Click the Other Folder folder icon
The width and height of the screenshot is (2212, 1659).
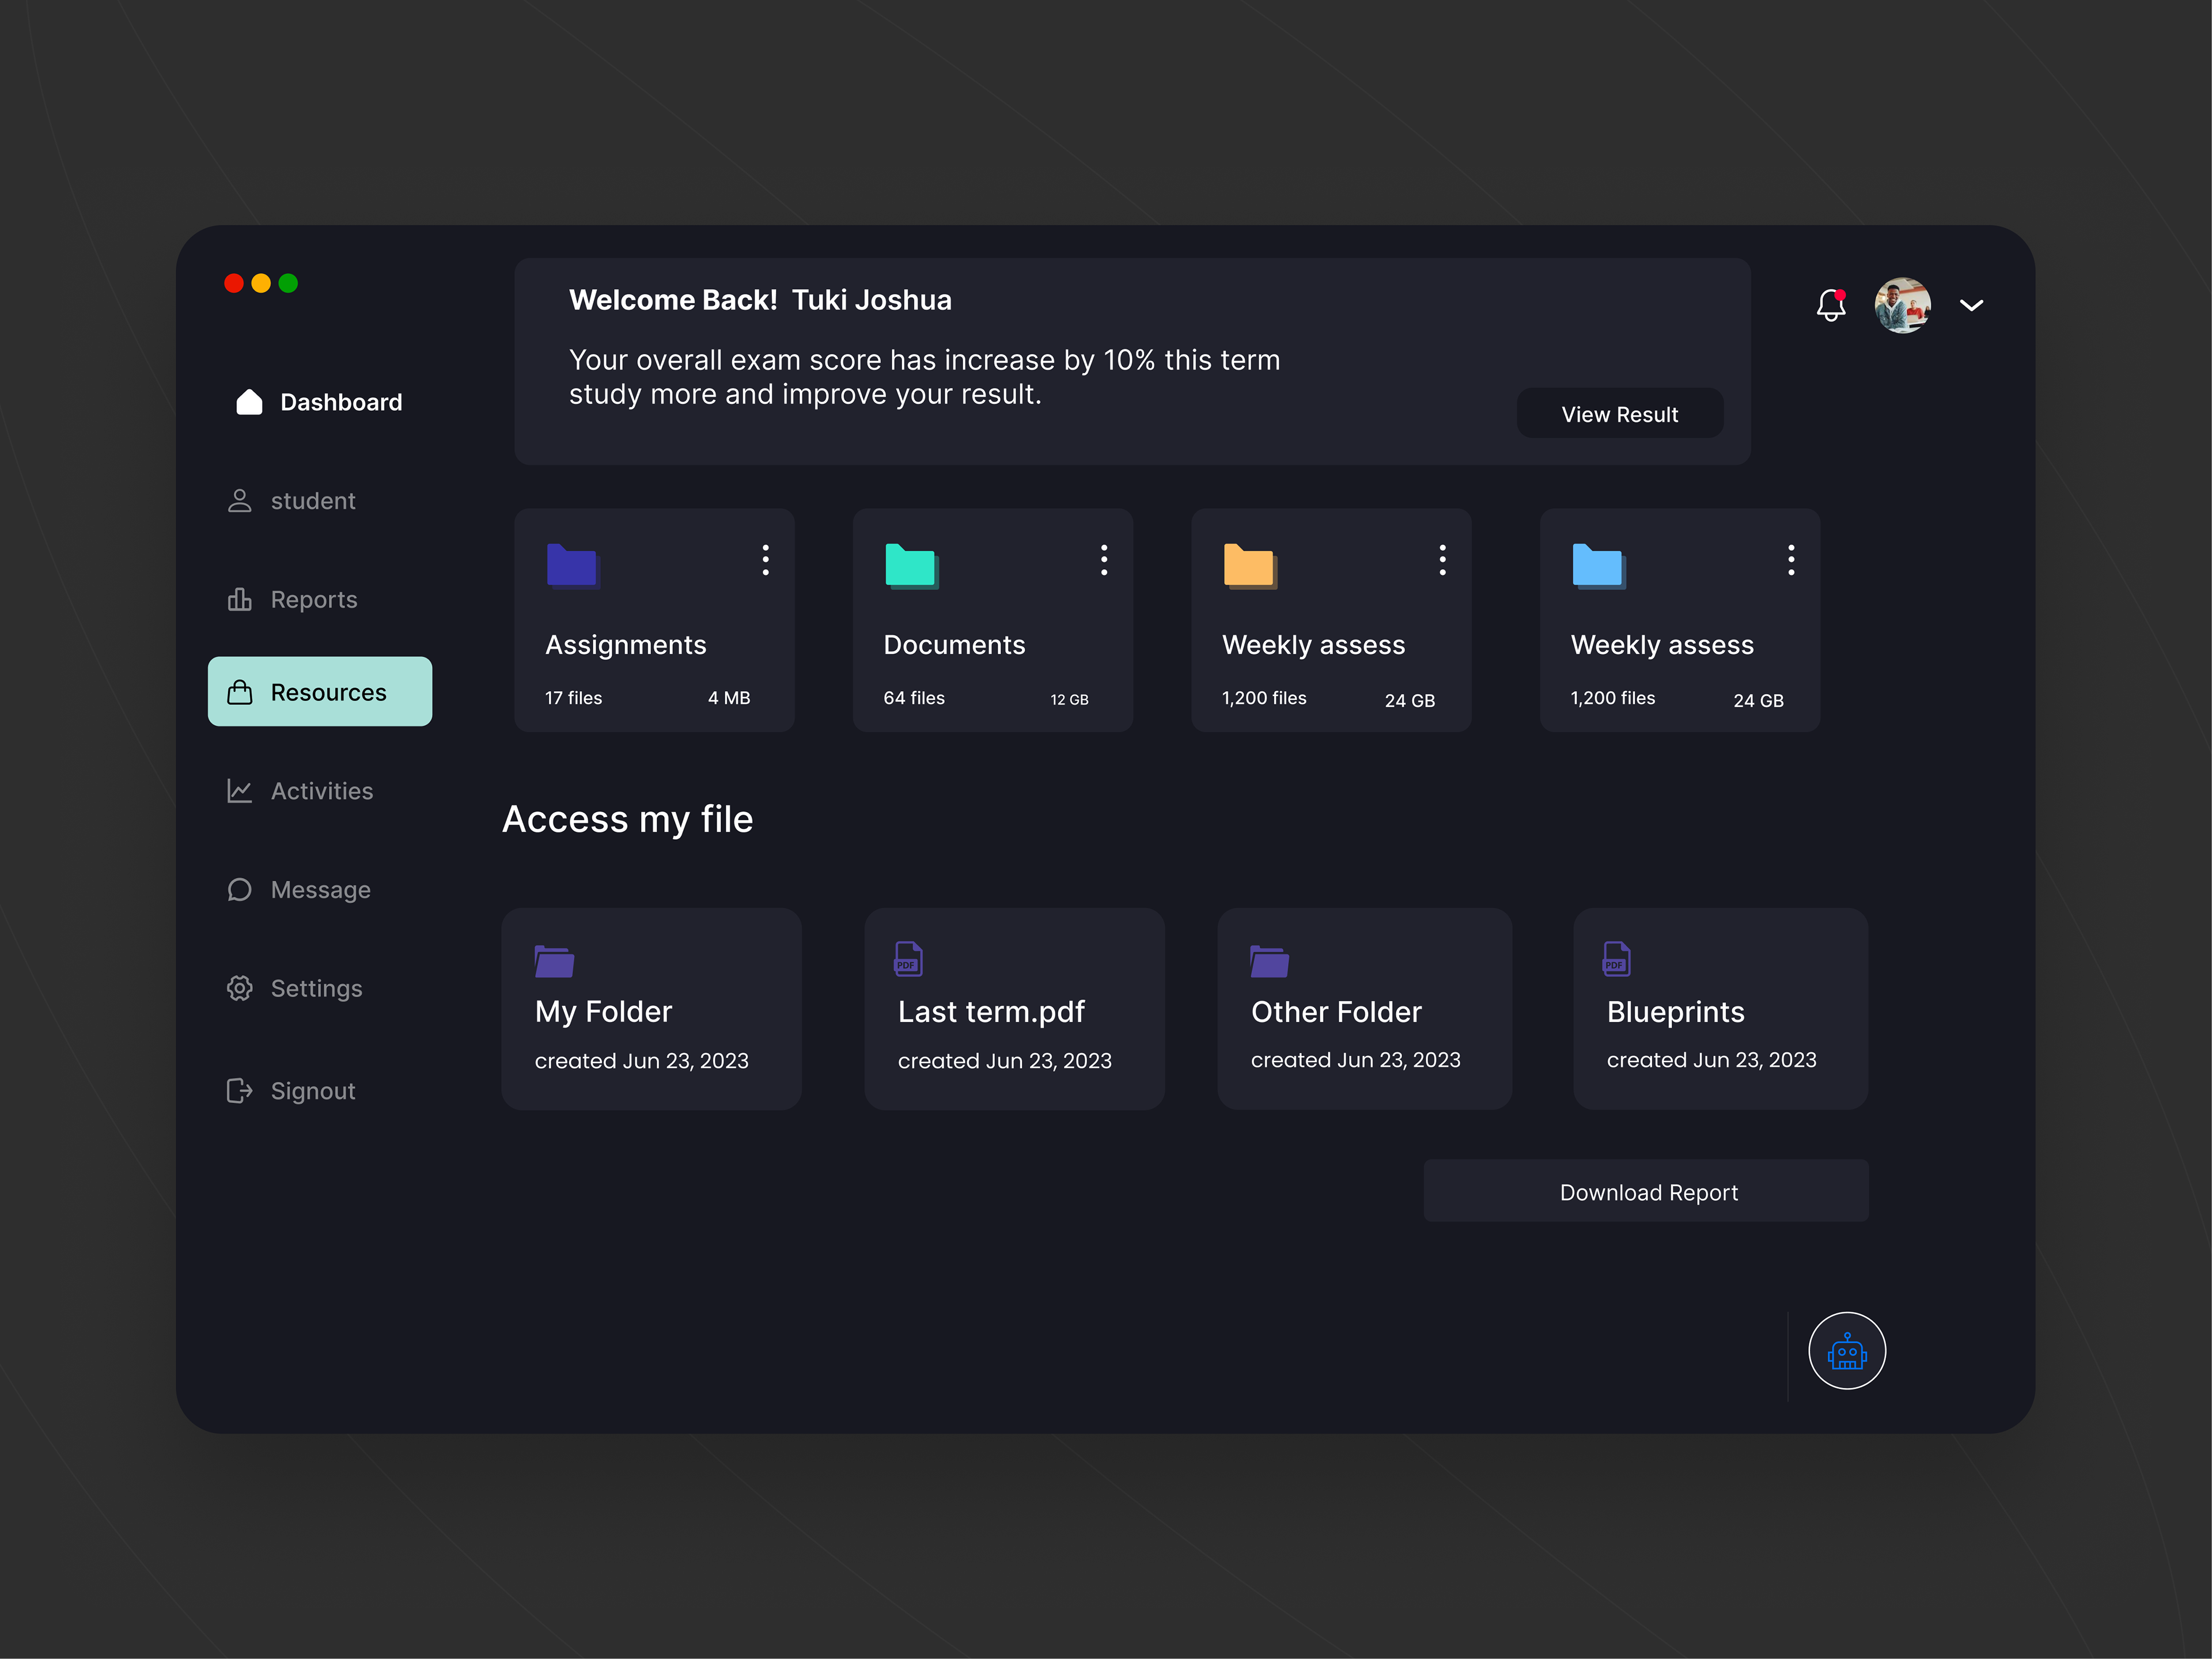(x=1269, y=961)
